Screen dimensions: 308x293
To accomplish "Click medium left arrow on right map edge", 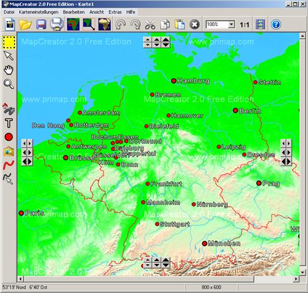I will (283, 153).
